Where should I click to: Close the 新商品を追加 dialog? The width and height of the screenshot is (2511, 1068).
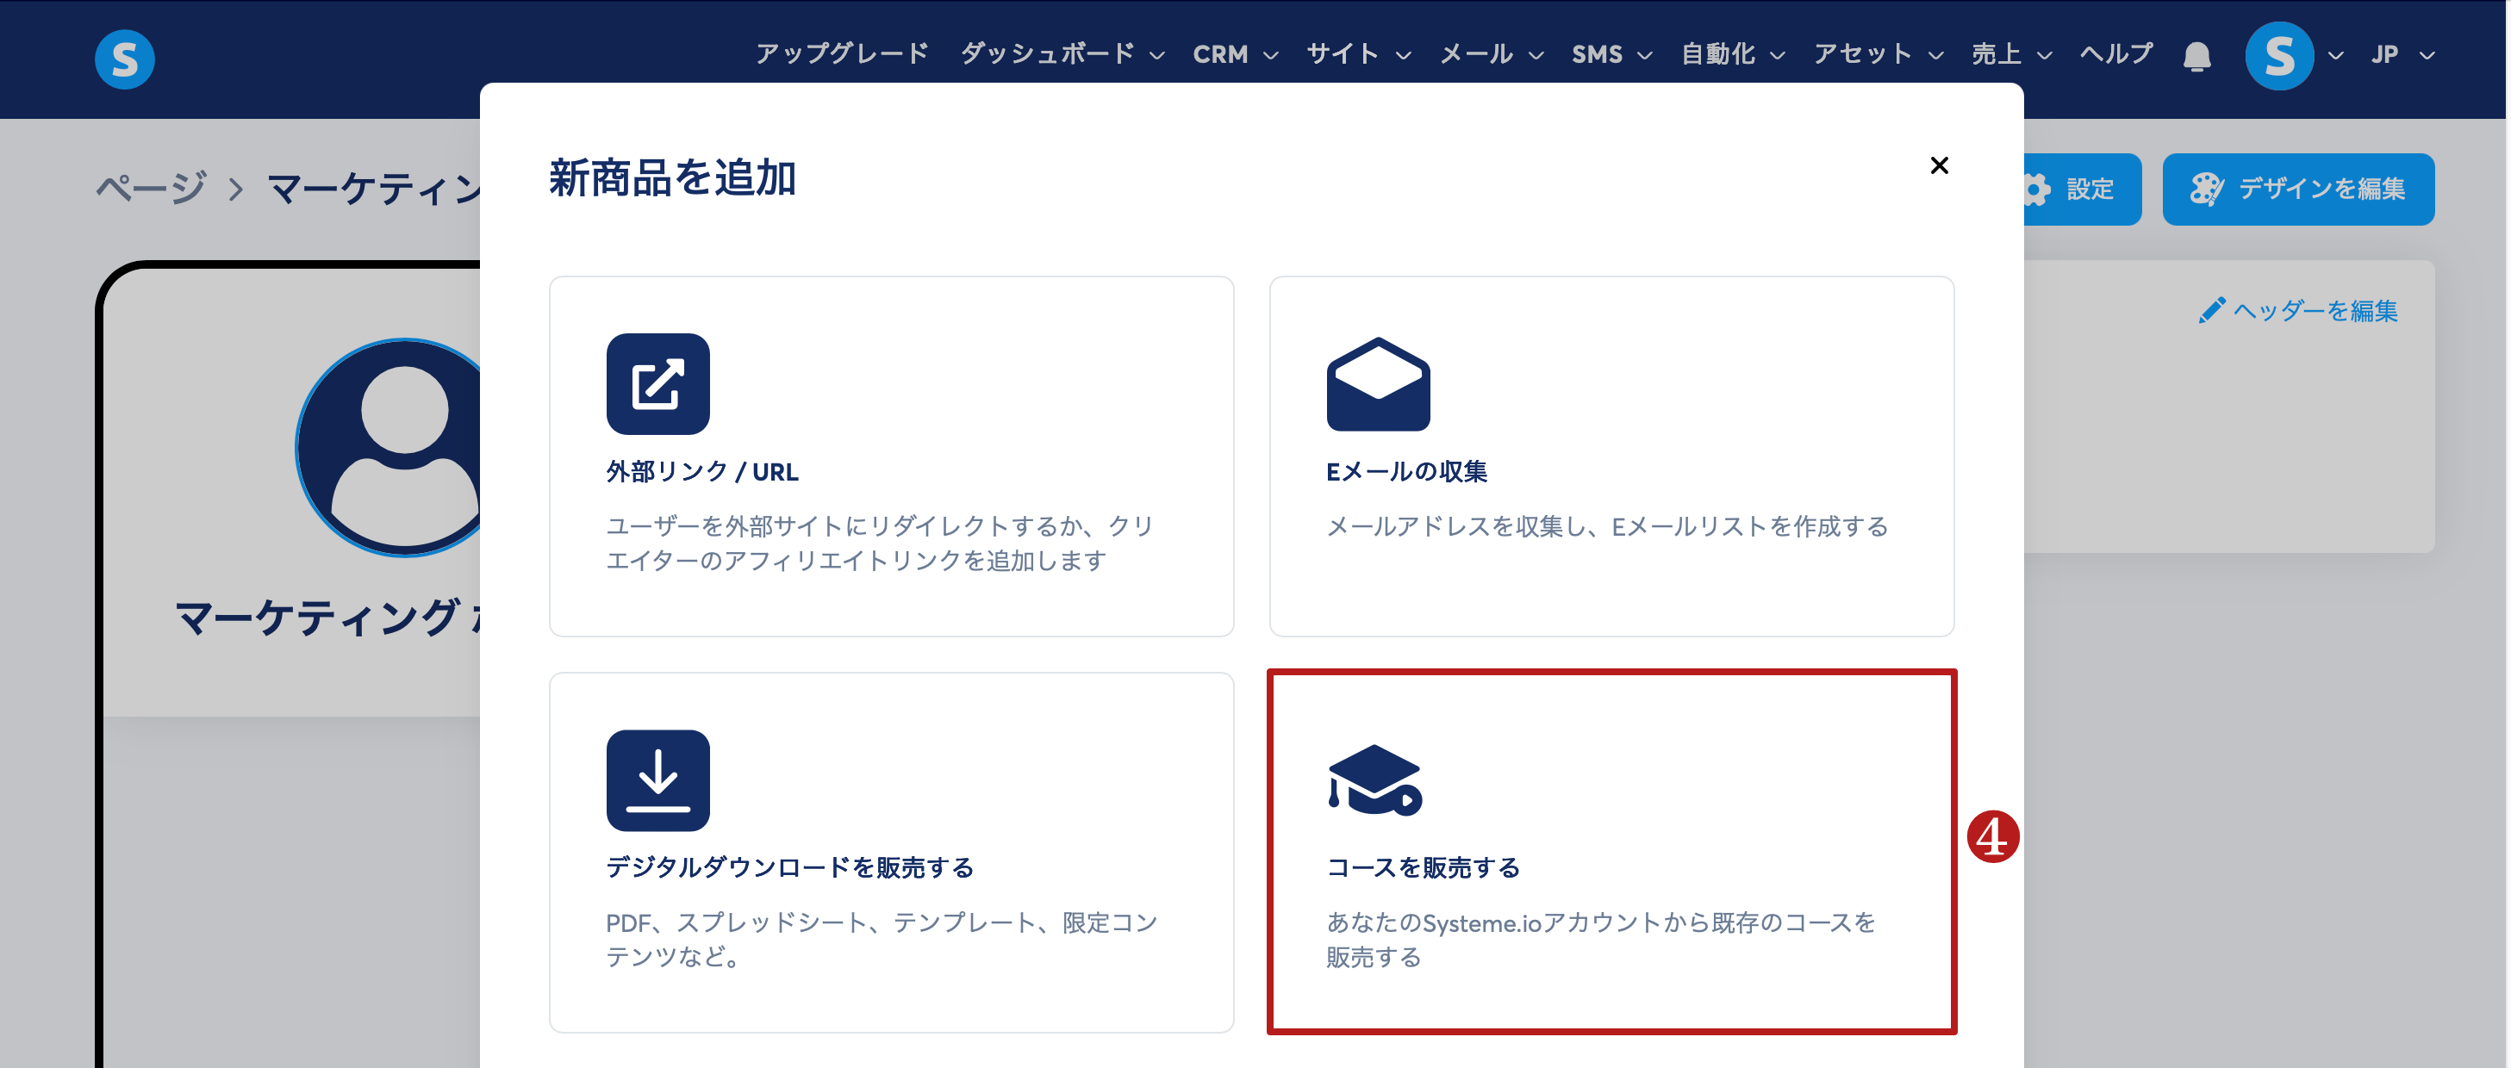click(1939, 165)
